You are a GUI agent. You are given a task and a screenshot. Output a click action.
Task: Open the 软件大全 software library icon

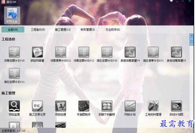coord(12,15)
